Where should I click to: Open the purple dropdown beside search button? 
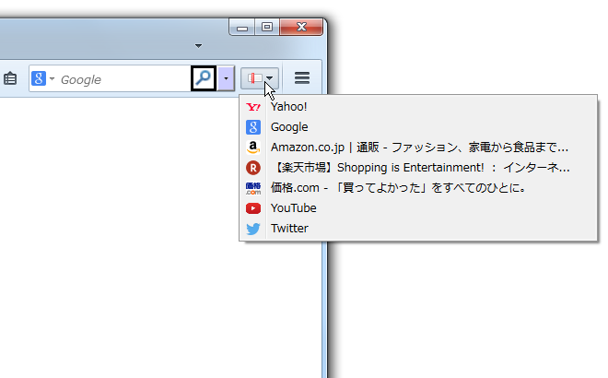coord(226,78)
